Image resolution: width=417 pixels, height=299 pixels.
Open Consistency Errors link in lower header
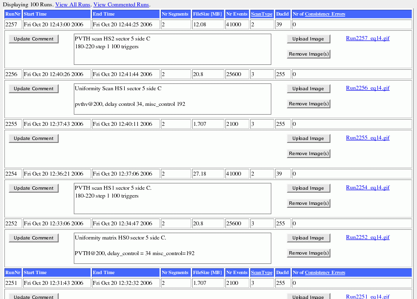point(325,273)
